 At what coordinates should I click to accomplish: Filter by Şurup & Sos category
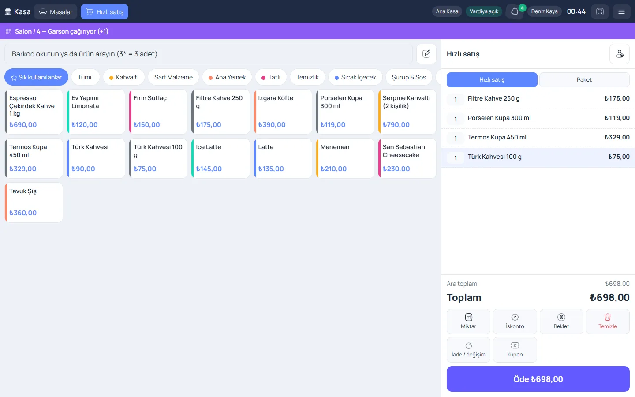tap(409, 77)
